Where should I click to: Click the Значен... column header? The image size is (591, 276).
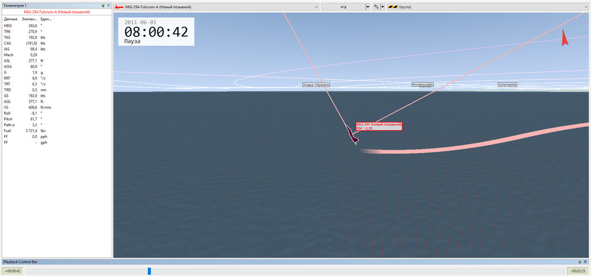(29, 19)
